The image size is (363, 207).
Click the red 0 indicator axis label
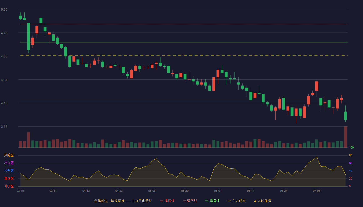point(350,186)
